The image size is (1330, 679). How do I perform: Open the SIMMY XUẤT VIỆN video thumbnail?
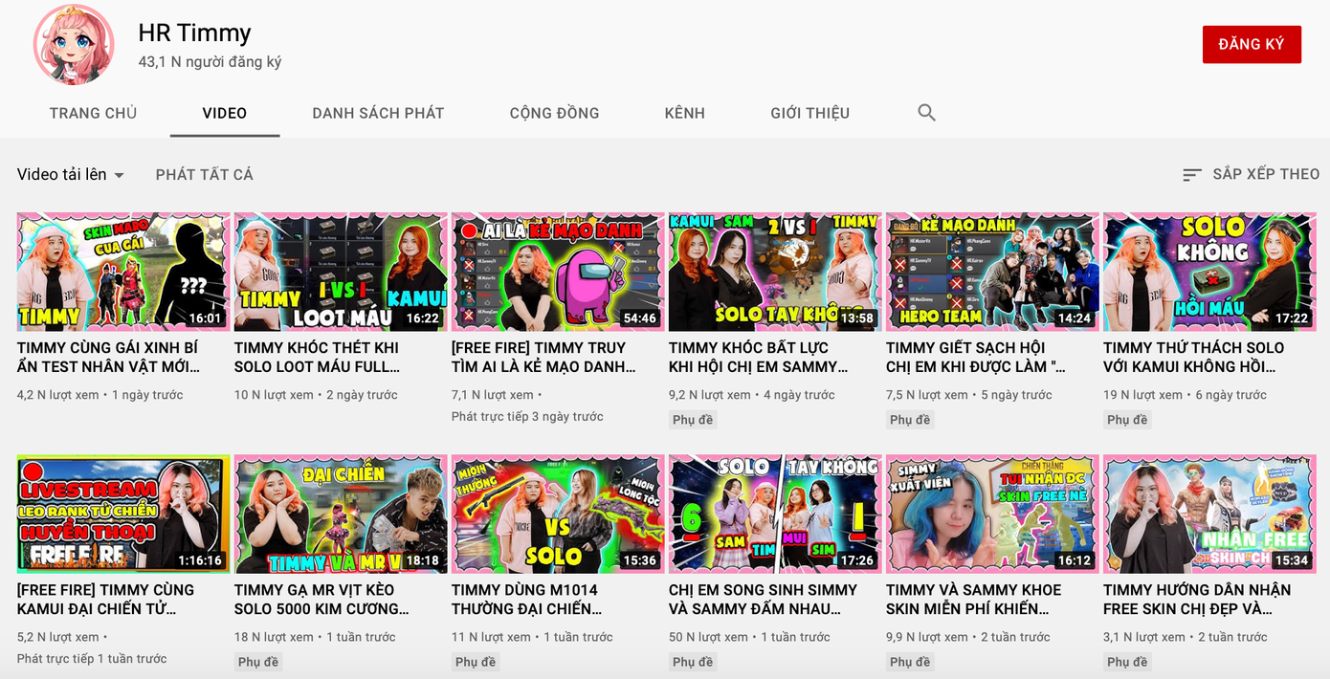pyautogui.click(x=992, y=514)
